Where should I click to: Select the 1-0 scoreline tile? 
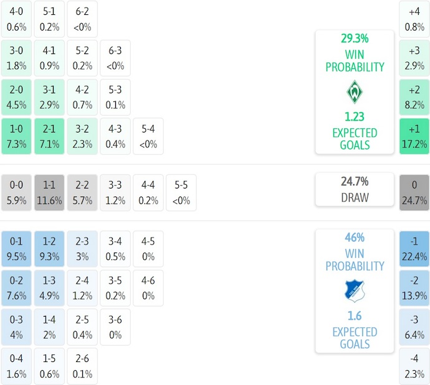tap(16, 136)
